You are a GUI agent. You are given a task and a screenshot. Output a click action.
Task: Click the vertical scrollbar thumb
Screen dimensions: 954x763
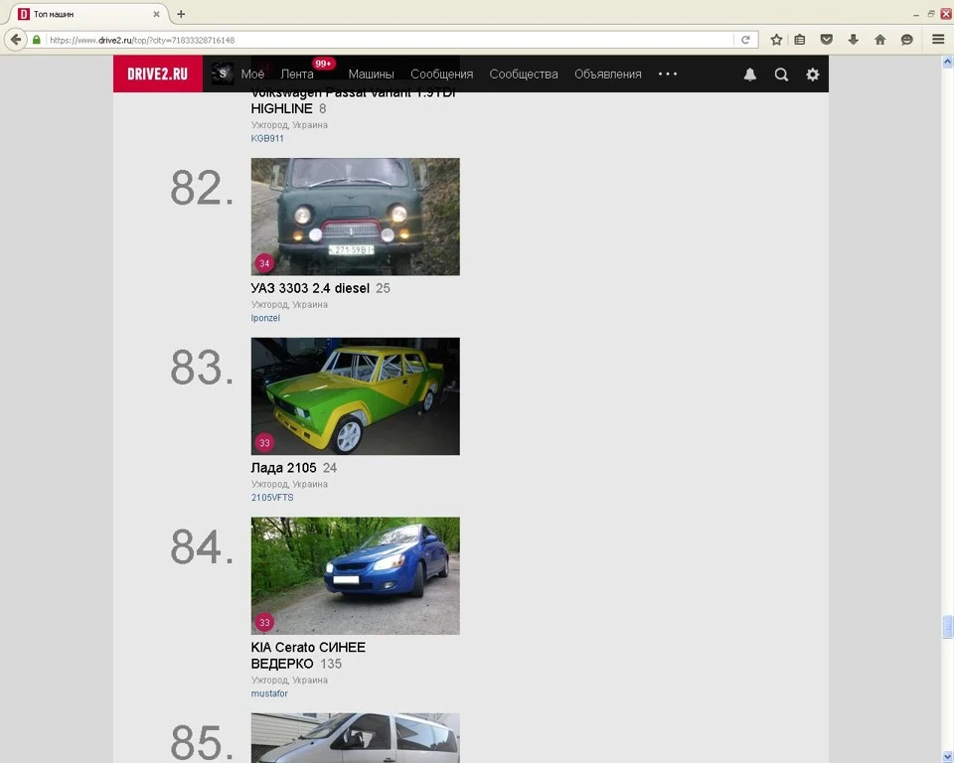click(947, 627)
